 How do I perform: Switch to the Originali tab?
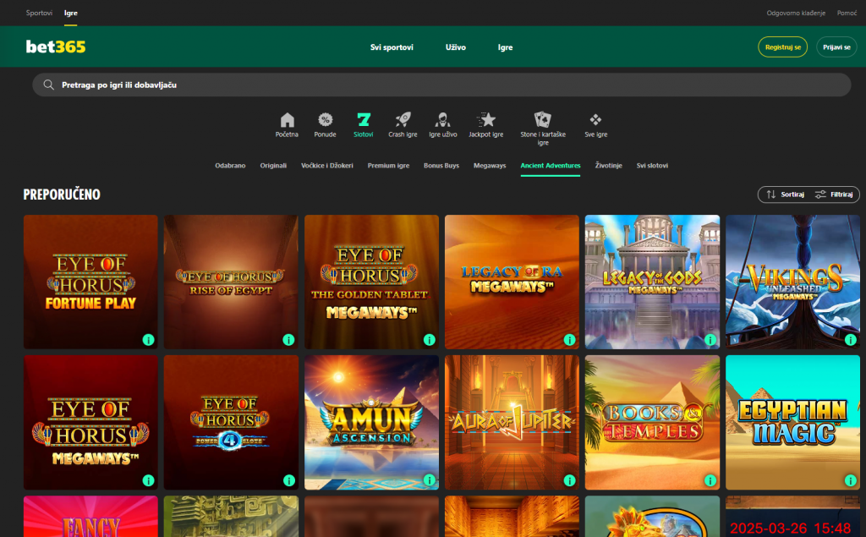273,165
